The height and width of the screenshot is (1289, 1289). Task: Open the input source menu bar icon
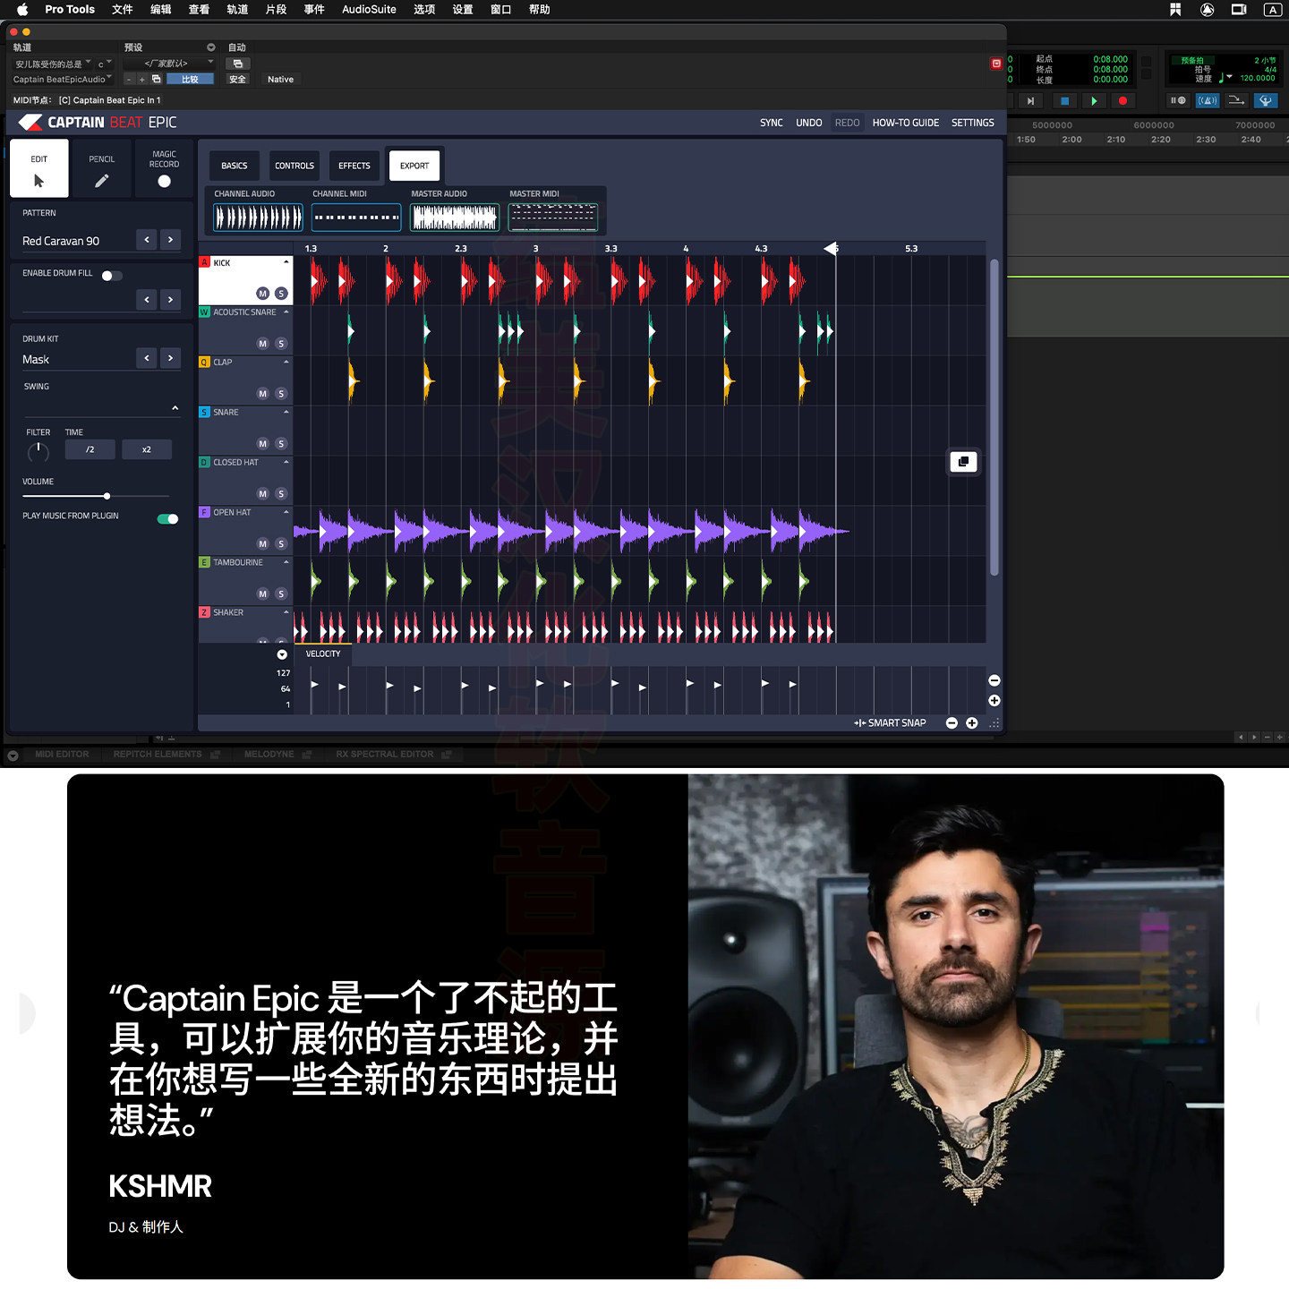pos(1272,10)
